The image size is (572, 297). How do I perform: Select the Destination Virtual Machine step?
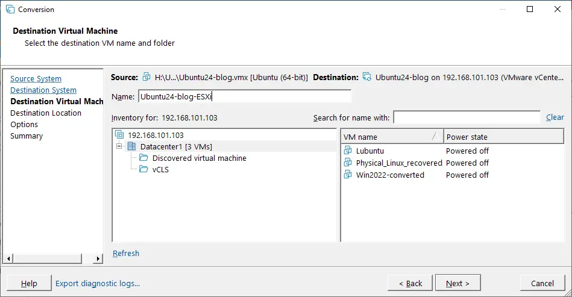57,101
